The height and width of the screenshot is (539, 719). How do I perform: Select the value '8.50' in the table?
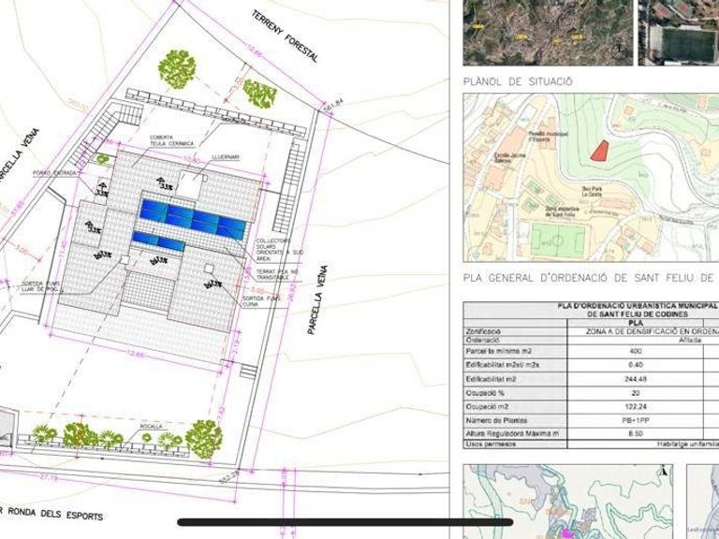(x=636, y=433)
